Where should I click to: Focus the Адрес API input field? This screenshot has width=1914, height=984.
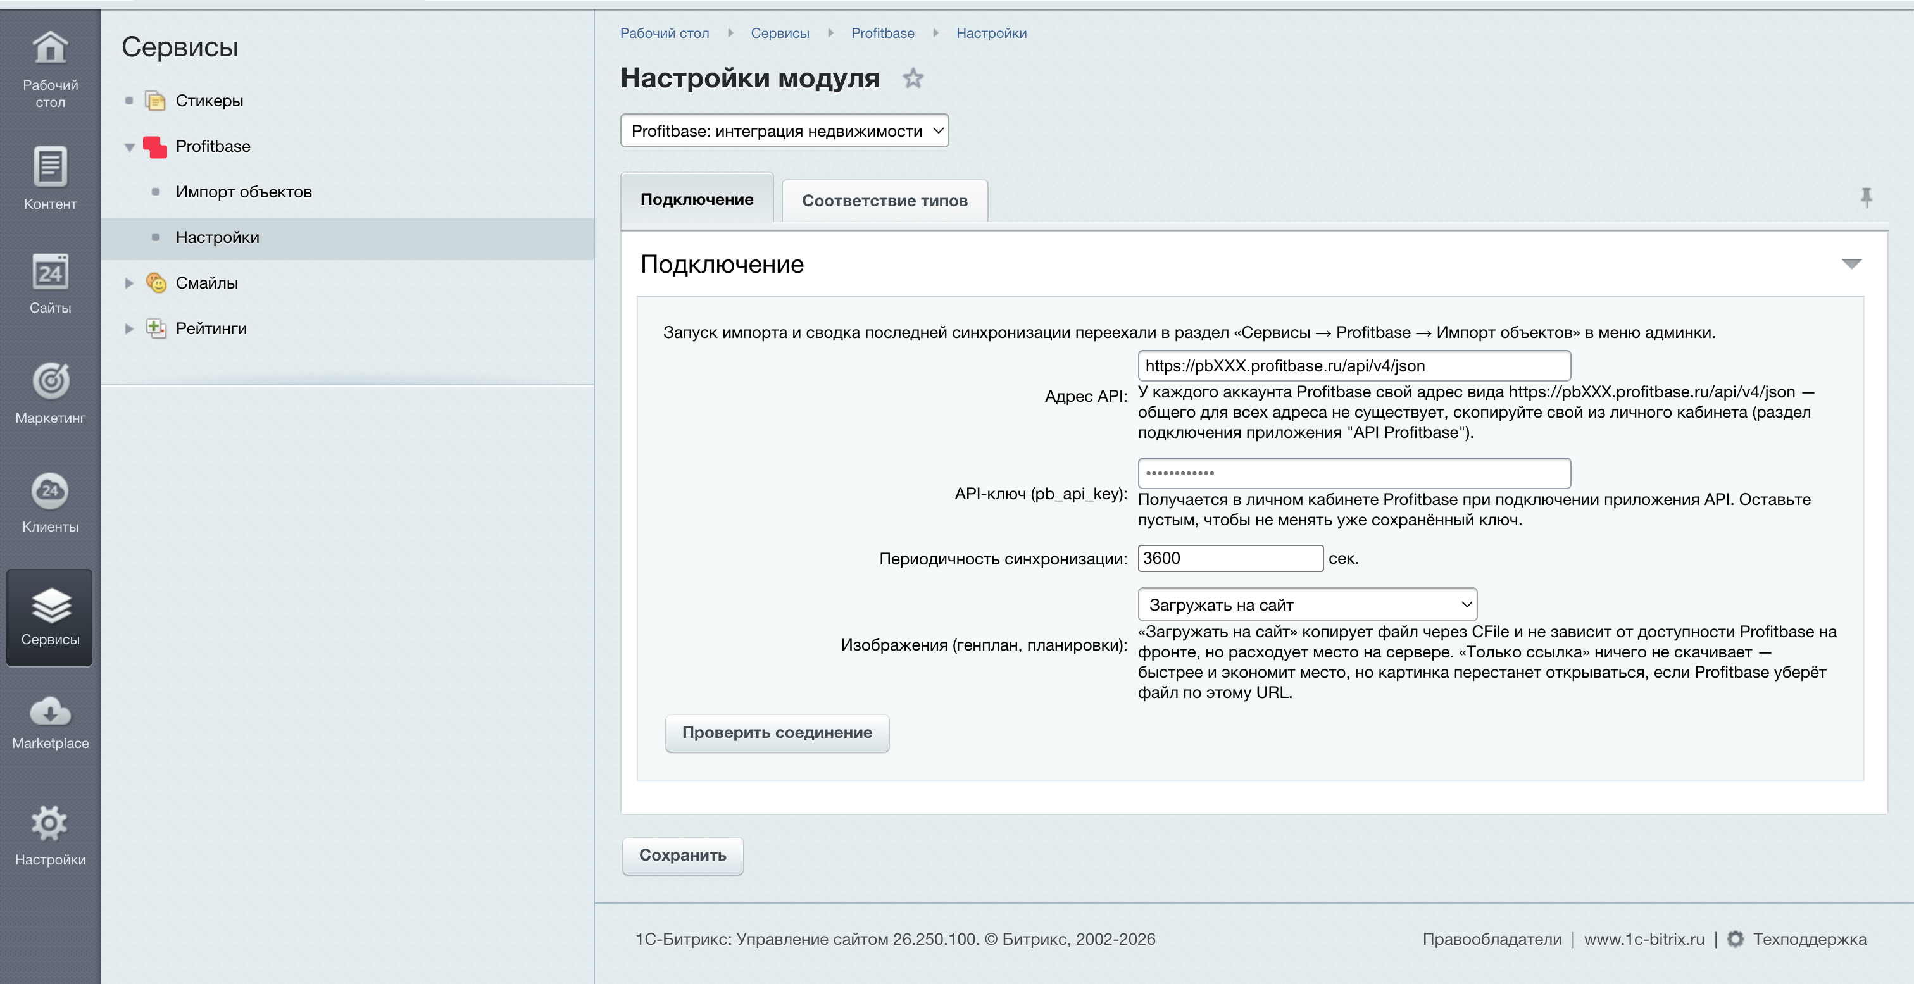[1354, 365]
